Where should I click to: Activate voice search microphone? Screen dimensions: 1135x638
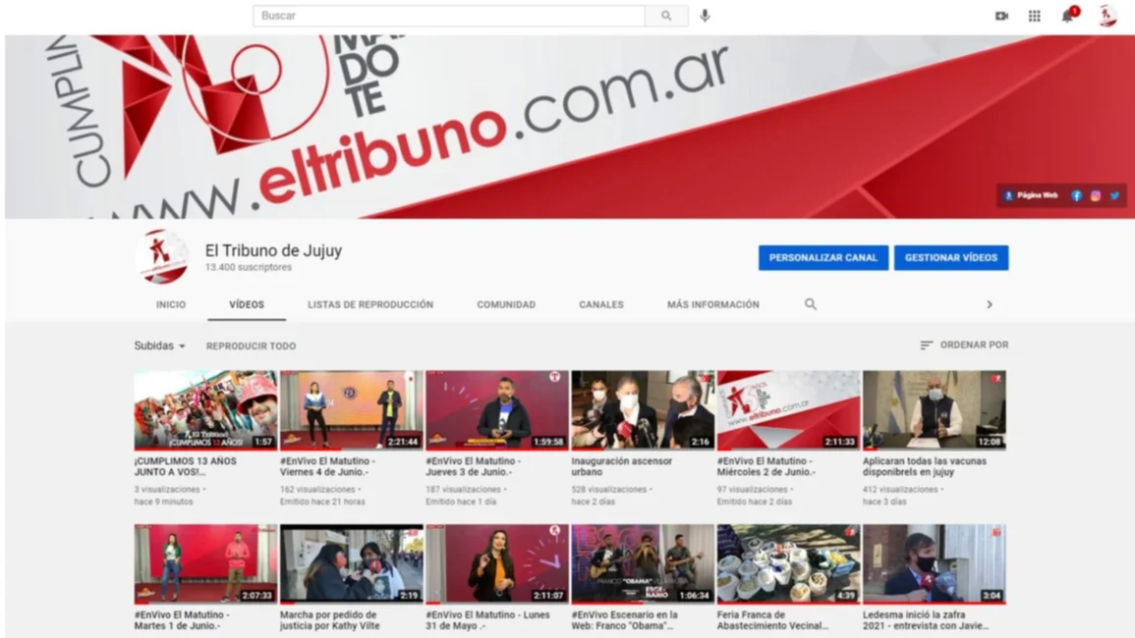[x=705, y=16]
